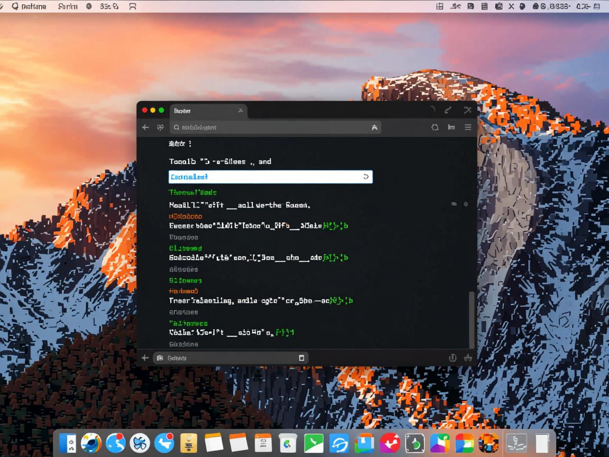Open Finder from the dock
Screen dimensions: 609x457
68,443
